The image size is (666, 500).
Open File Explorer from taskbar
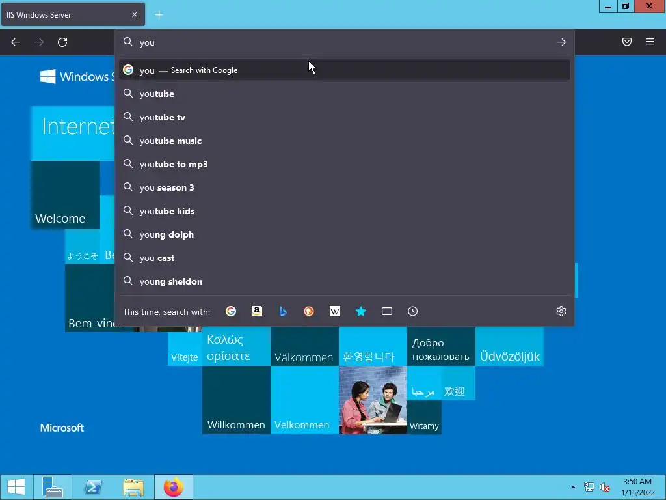[133, 487]
